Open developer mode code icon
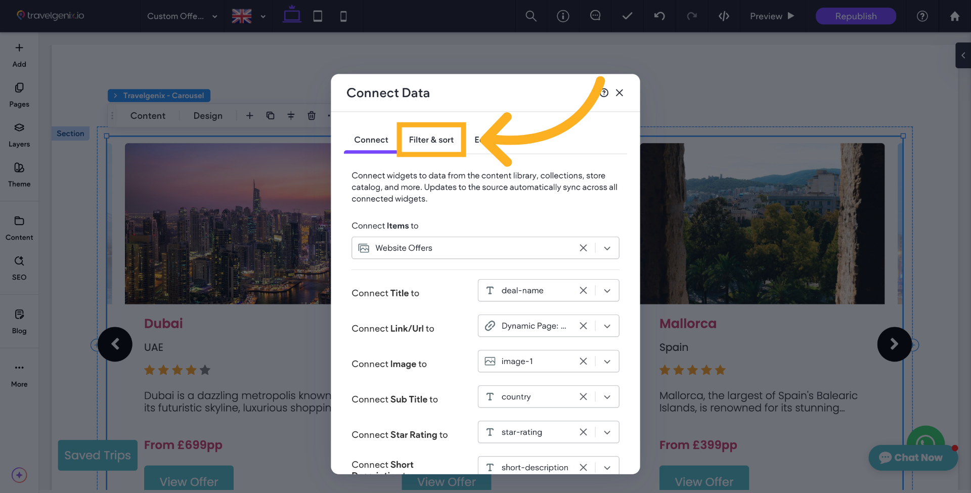 click(x=724, y=16)
